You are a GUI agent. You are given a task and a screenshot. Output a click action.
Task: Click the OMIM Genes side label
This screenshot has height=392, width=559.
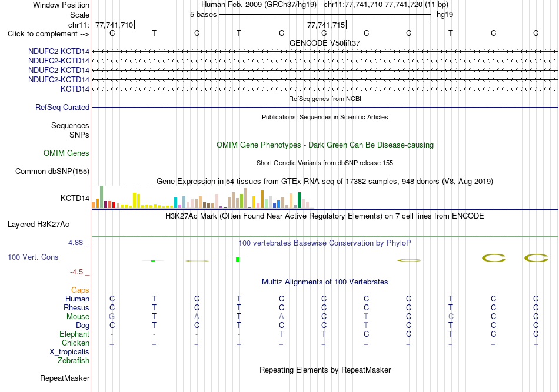click(66, 153)
